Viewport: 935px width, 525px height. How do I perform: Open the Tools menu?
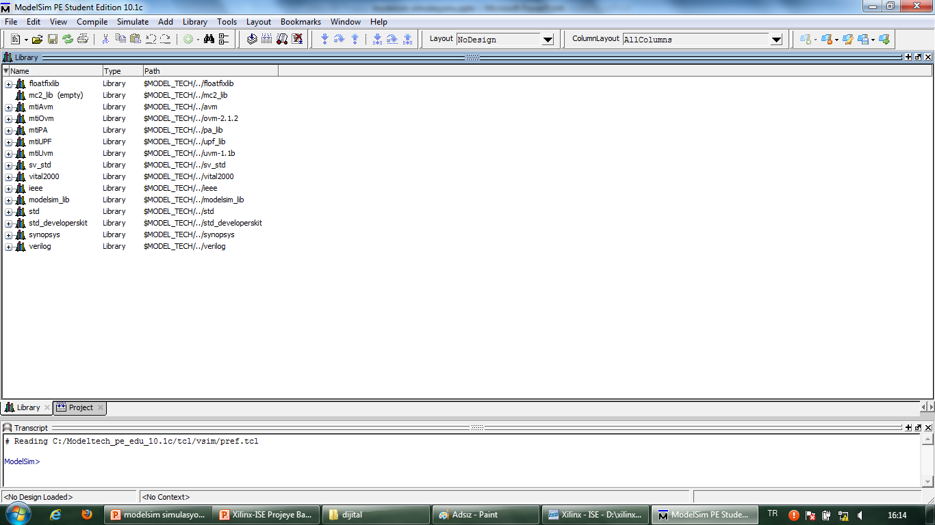[227, 22]
